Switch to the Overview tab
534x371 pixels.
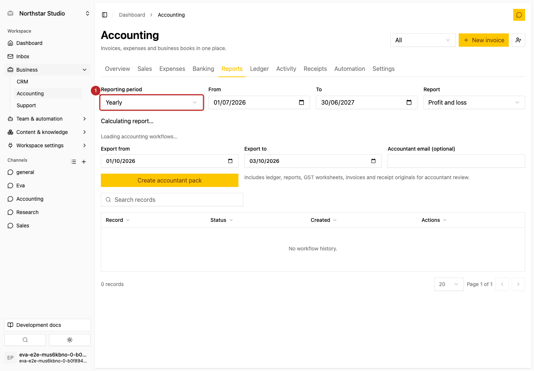[x=118, y=69]
